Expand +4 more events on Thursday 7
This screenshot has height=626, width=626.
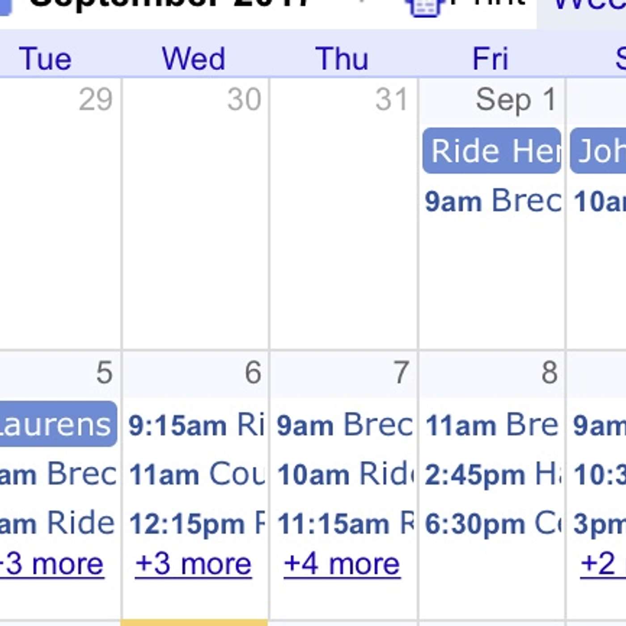342,564
